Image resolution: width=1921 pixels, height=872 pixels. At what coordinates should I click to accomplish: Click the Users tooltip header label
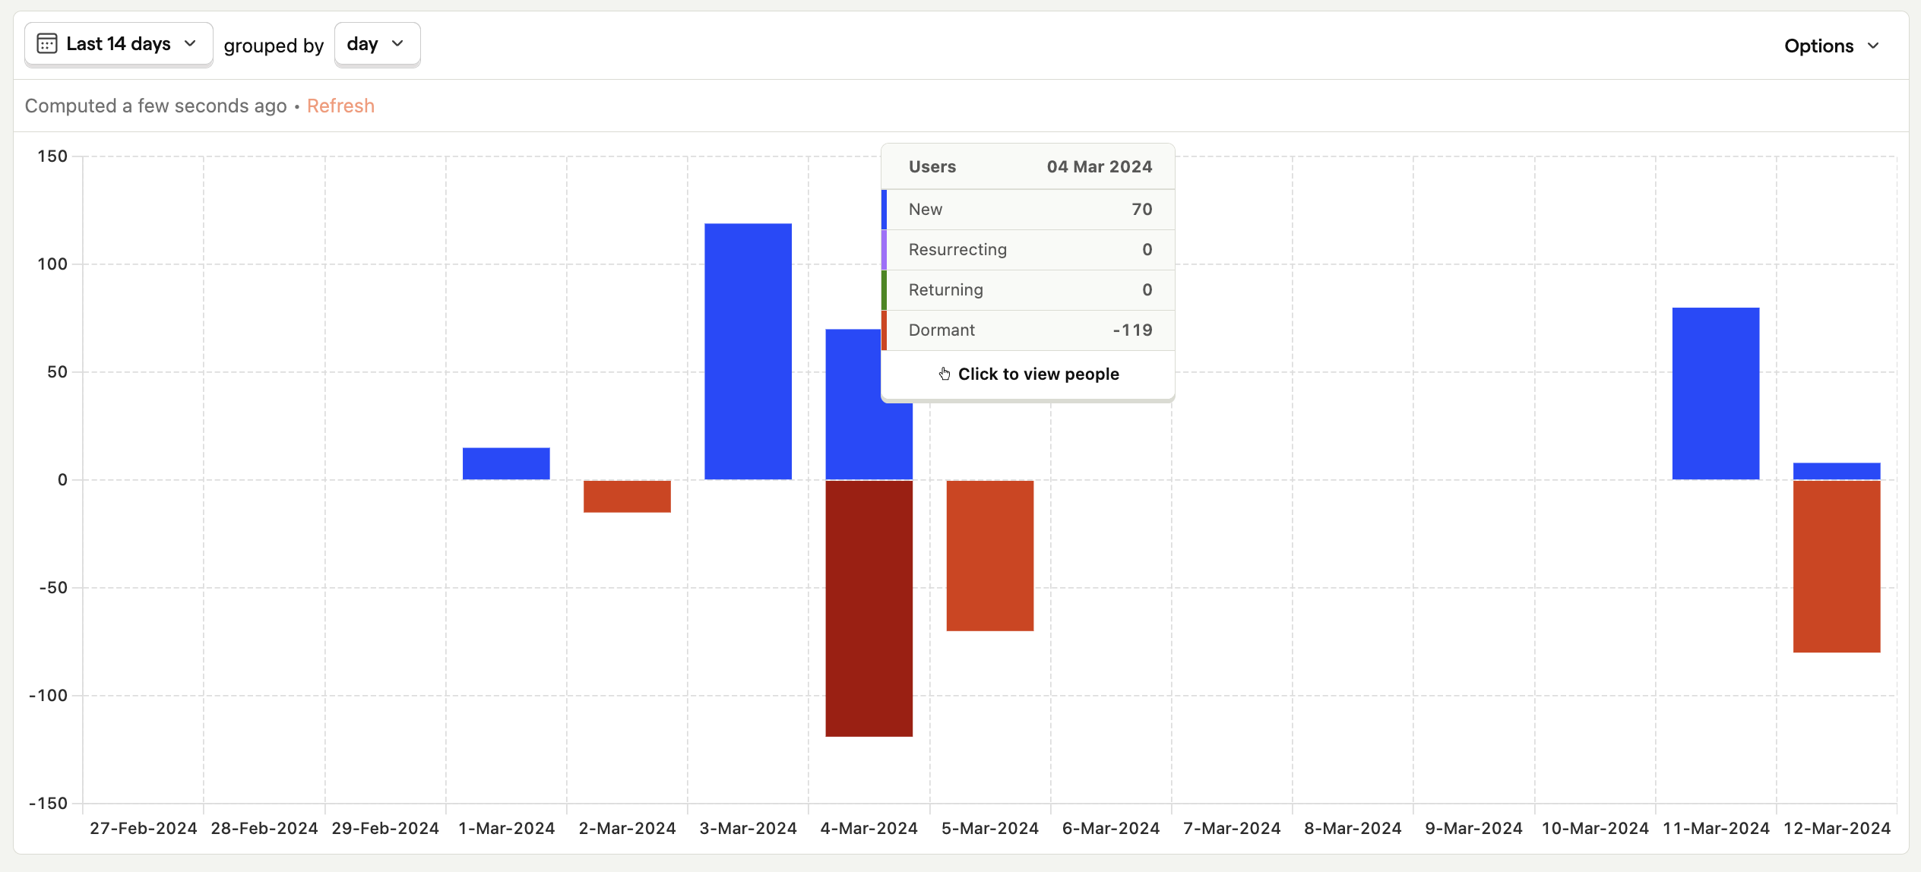(932, 167)
